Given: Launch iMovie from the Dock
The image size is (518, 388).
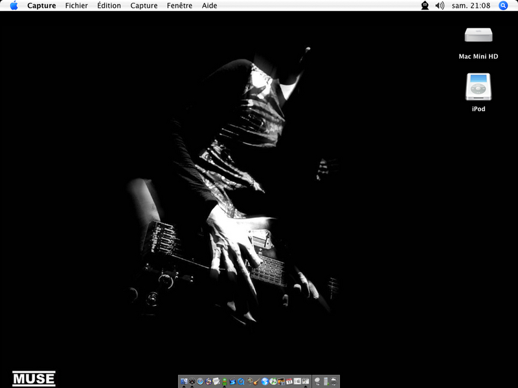Looking at the screenshot, I should pyautogui.click(x=232, y=382).
